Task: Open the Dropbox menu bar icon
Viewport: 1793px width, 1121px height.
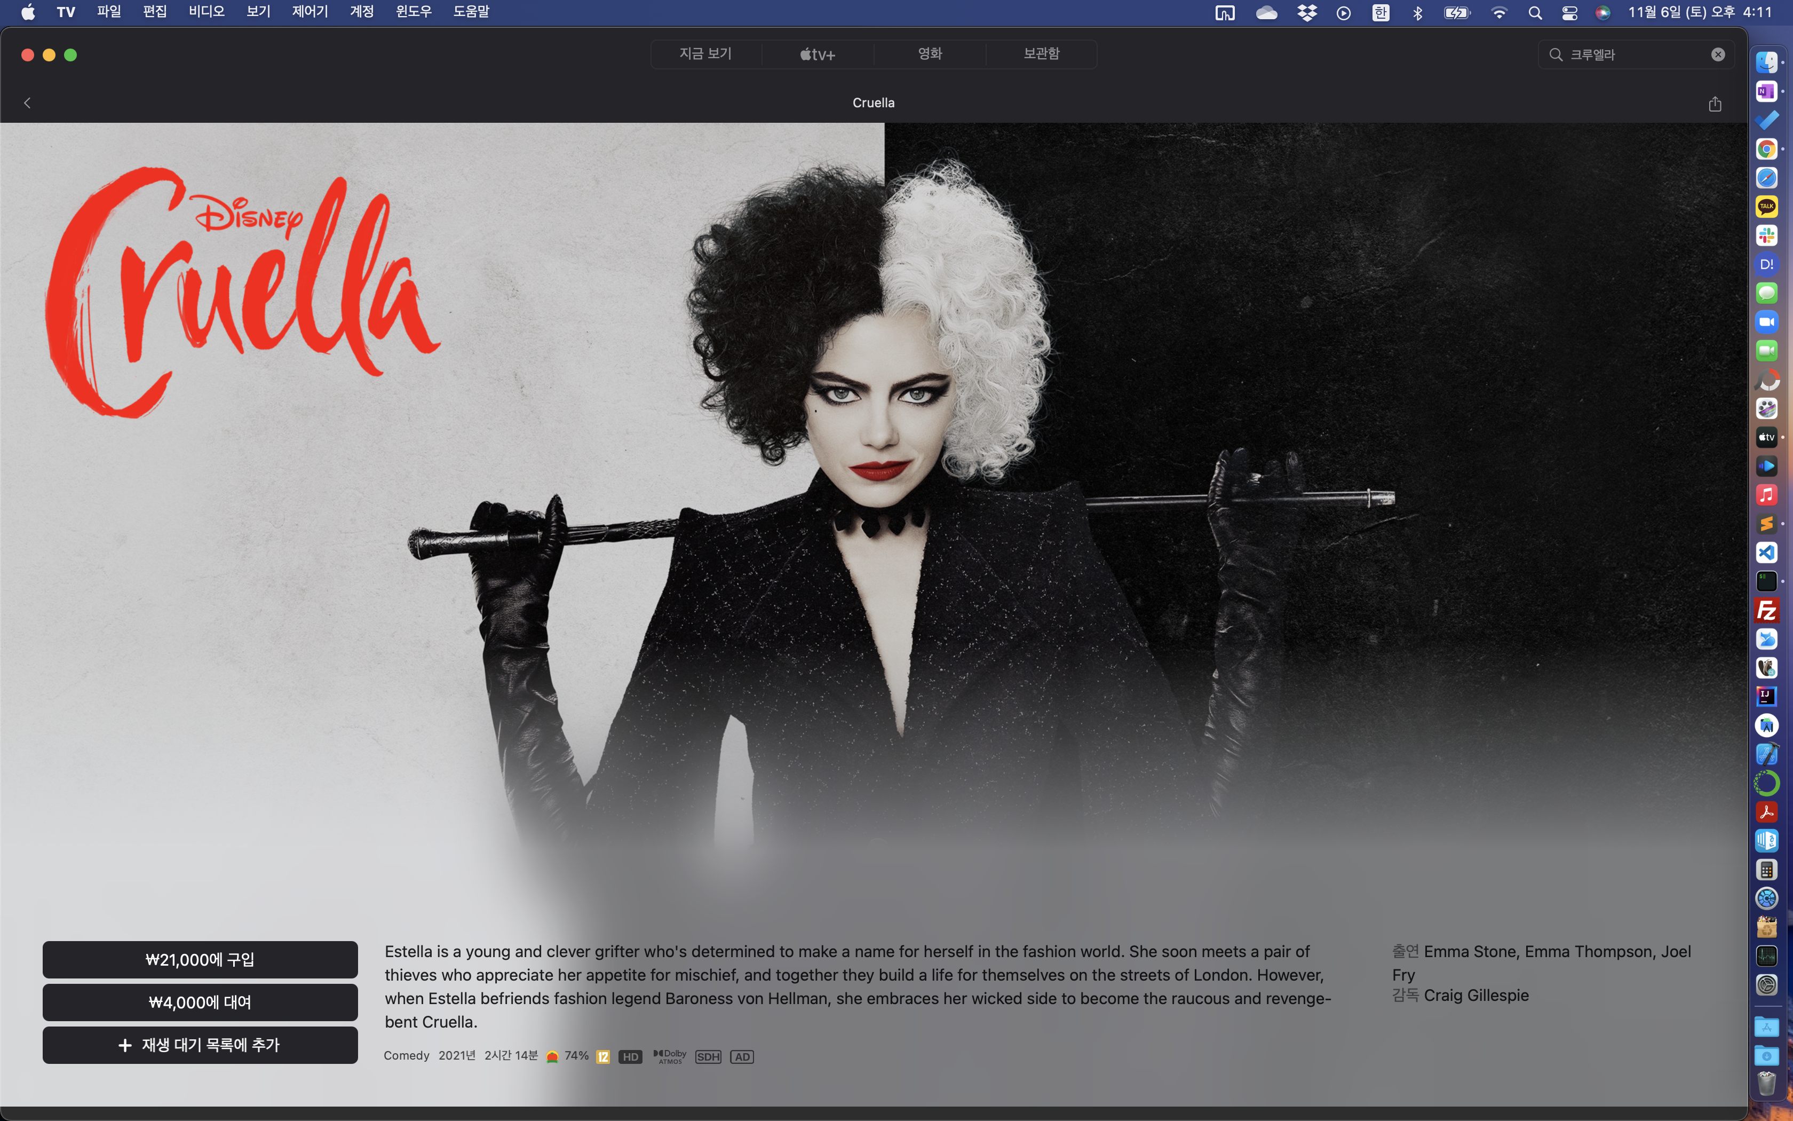Action: [1307, 13]
